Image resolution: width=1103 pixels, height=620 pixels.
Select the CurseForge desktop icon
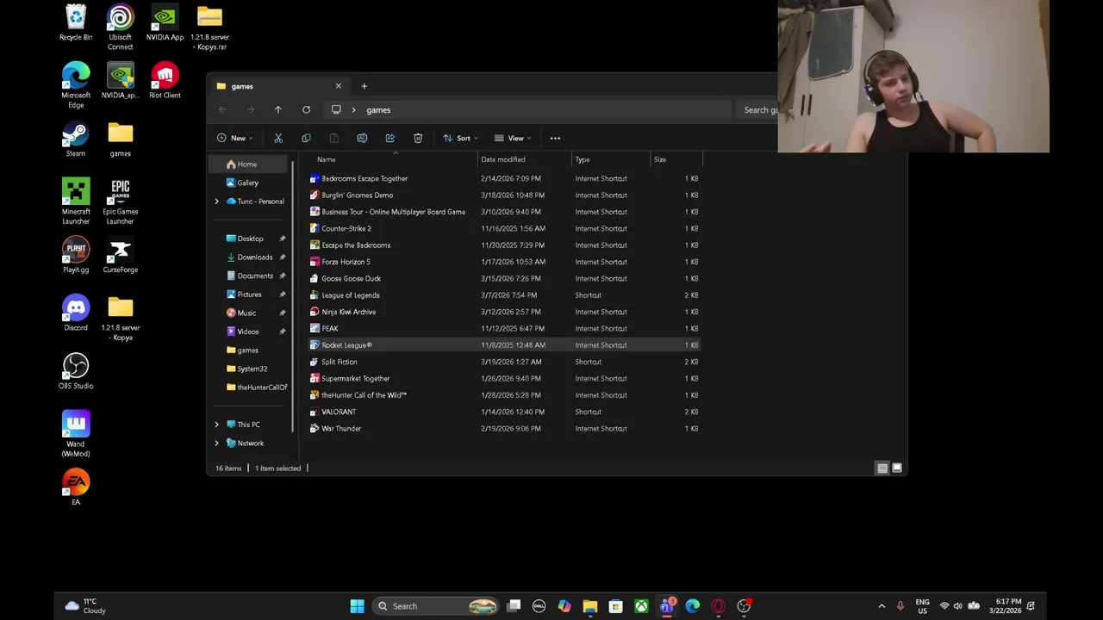coord(120,255)
